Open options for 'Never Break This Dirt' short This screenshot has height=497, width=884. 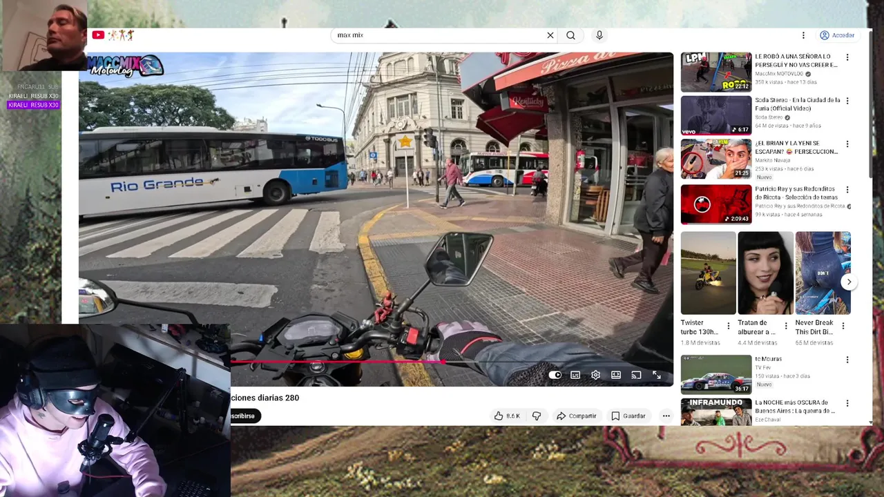click(x=843, y=326)
